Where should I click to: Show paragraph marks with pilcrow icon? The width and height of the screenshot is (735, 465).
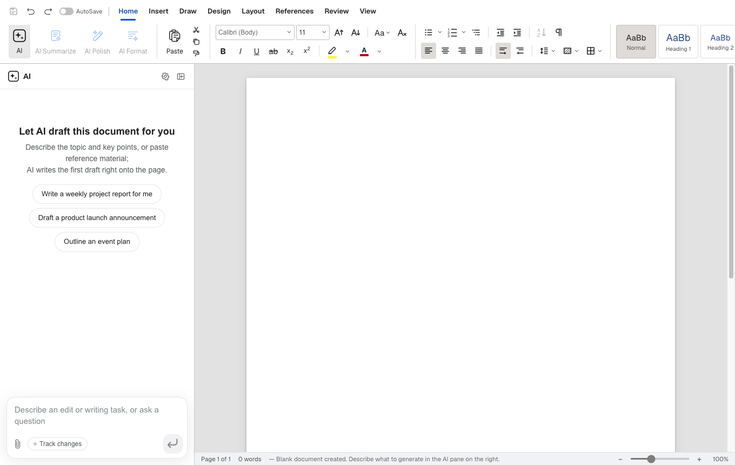[559, 32]
